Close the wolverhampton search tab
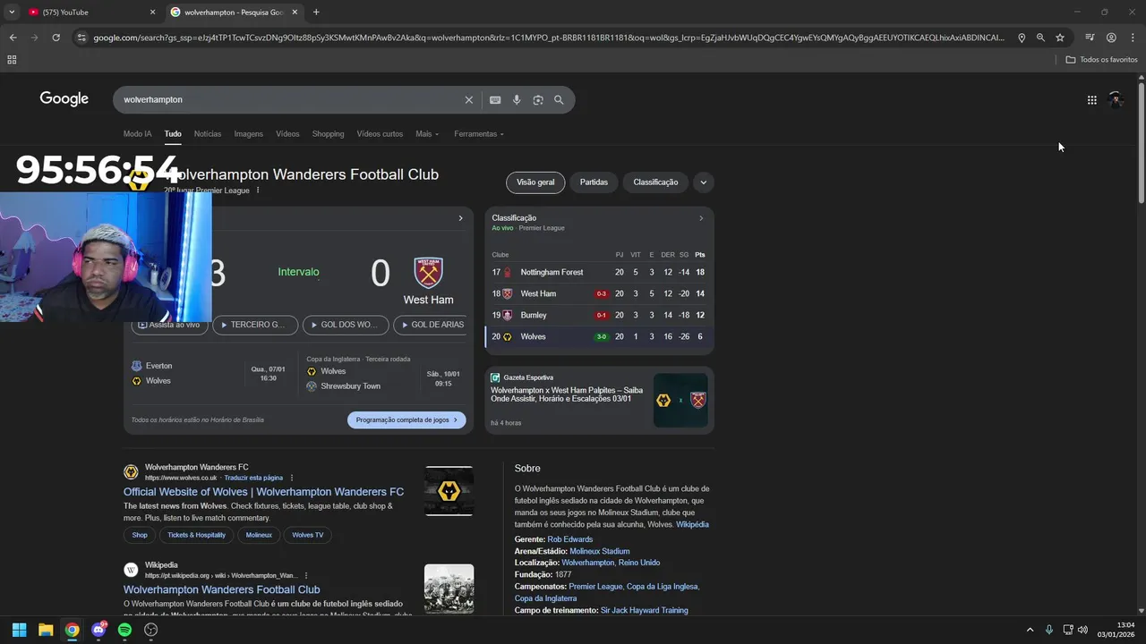Viewport: 1146px width, 644px height. click(295, 13)
